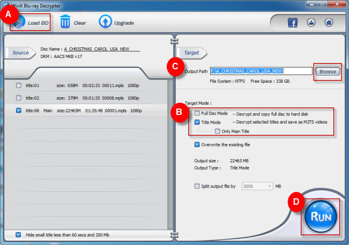349x245 pixels.
Task: Click the 00001.mpls entry in title:08 row
Action: coord(116,111)
